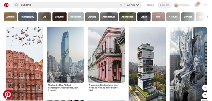Viewport: 212px width, 101px height.
Task: Open the notifications icon with red badge
Action: 197,4
